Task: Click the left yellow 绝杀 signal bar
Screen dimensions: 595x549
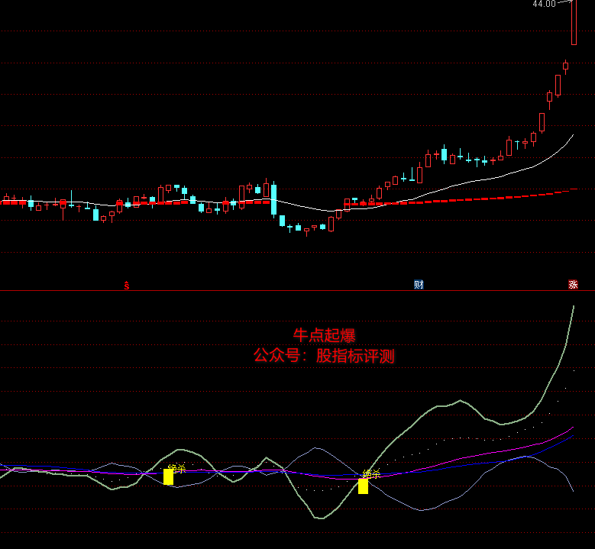Action: [168, 477]
